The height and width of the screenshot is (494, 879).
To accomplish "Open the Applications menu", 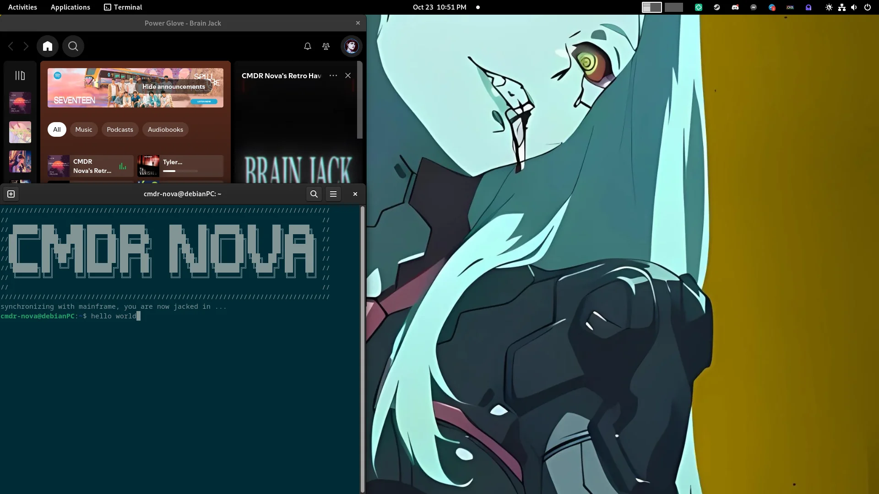I will [70, 7].
